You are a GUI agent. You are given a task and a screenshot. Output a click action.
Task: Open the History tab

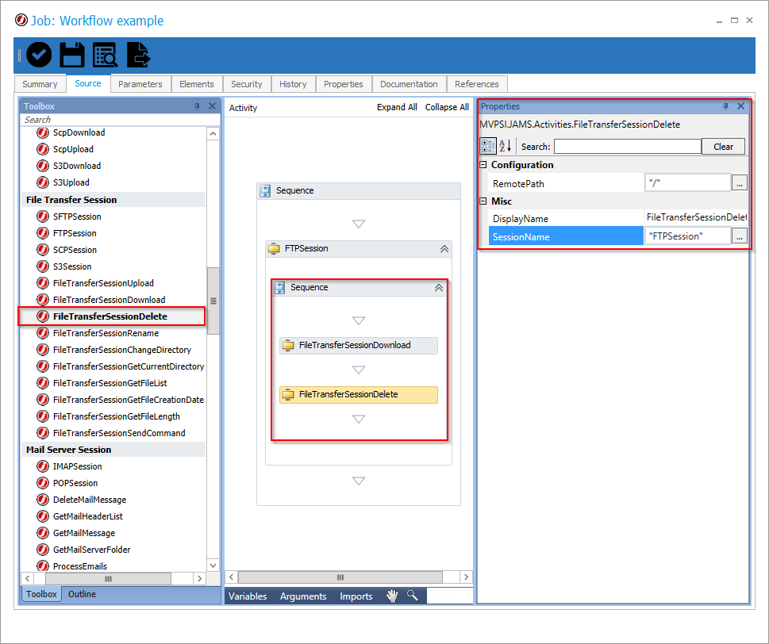point(293,84)
